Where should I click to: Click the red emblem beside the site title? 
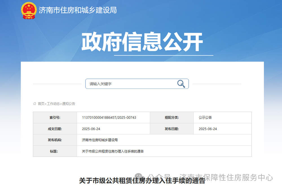click(28, 11)
